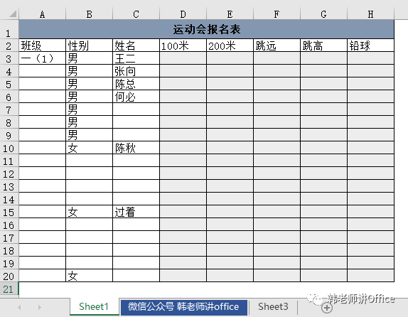Select the cell containing 王二
Image resolution: width=408 pixels, height=317 pixels.
pos(136,58)
